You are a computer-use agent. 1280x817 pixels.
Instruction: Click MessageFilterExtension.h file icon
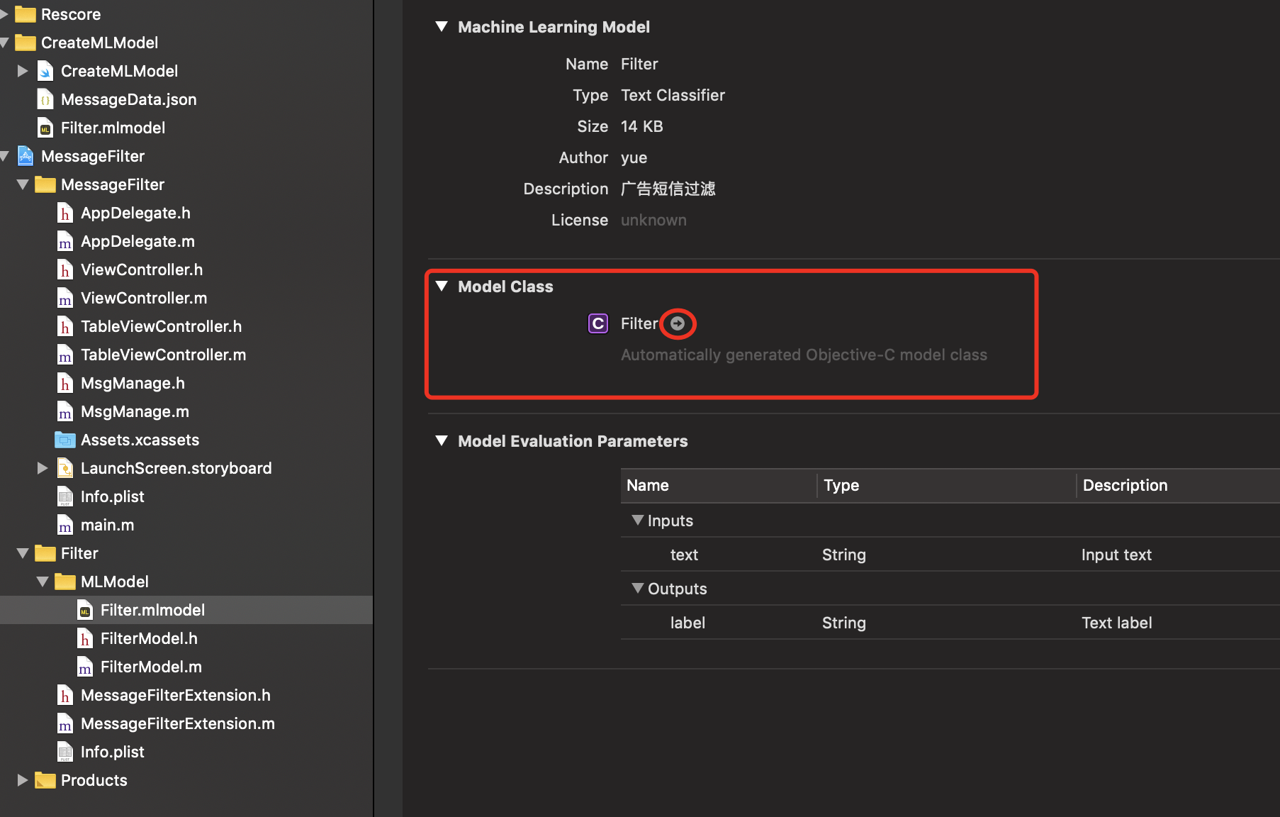click(x=65, y=695)
